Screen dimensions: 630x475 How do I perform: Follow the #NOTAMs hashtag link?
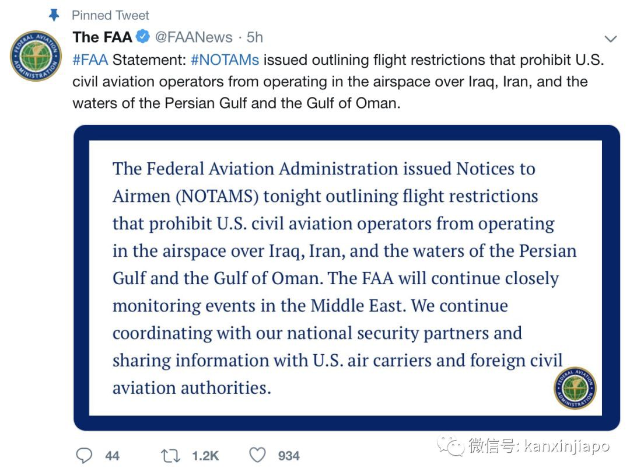click(x=225, y=60)
